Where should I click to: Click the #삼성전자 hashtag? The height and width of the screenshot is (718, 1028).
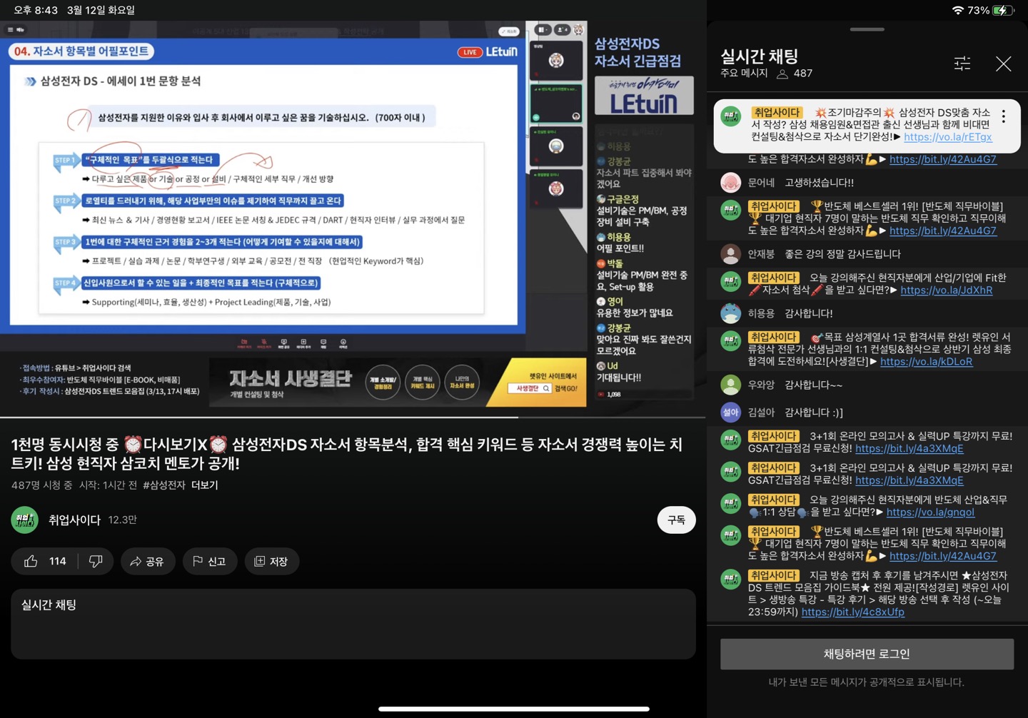pos(164,485)
